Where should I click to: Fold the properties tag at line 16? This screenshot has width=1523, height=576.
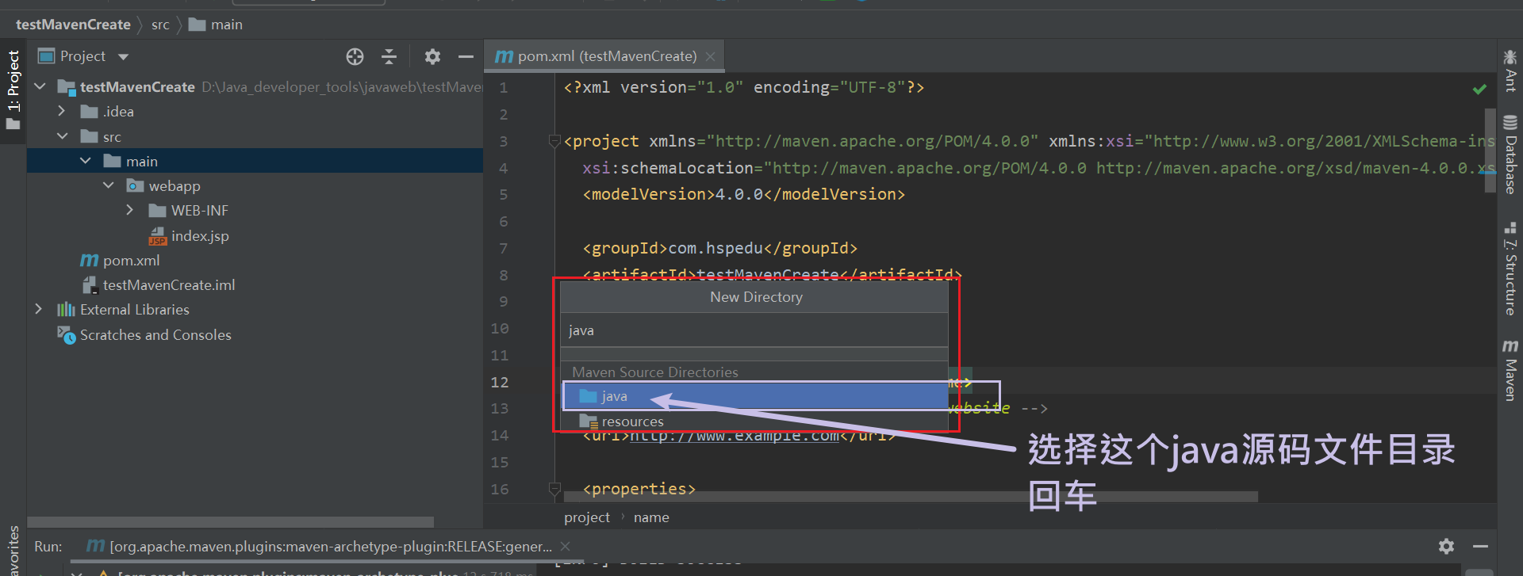pyautogui.click(x=554, y=489)
